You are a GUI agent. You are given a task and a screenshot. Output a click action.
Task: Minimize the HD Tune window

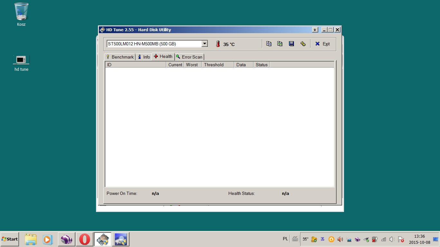pyautogui.click(x=324, y=30)
